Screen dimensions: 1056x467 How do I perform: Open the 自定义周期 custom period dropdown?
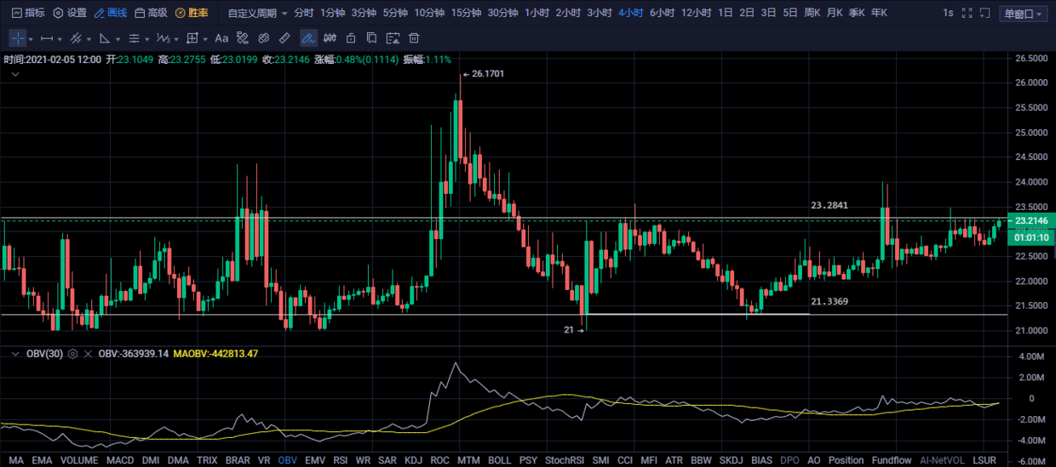(258, 13)
